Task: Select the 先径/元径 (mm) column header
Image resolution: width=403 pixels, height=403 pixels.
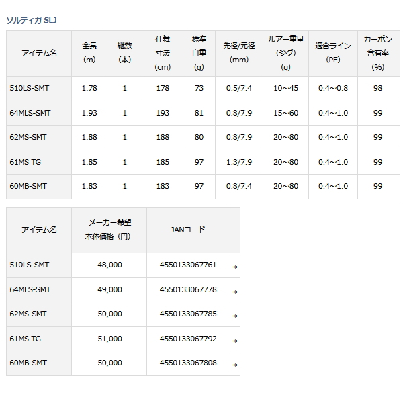Action: pyautogui.click(x=238, y=53)
